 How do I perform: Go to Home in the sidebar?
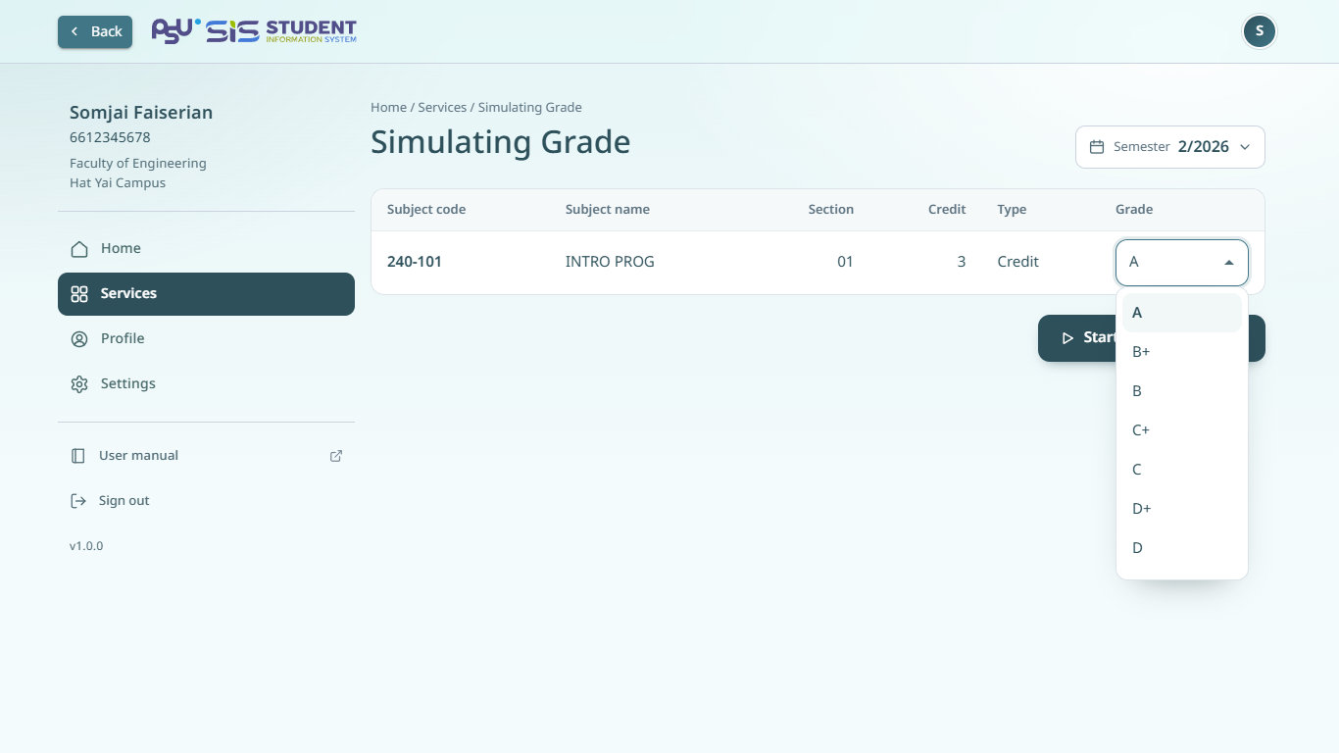click(206, 249)
